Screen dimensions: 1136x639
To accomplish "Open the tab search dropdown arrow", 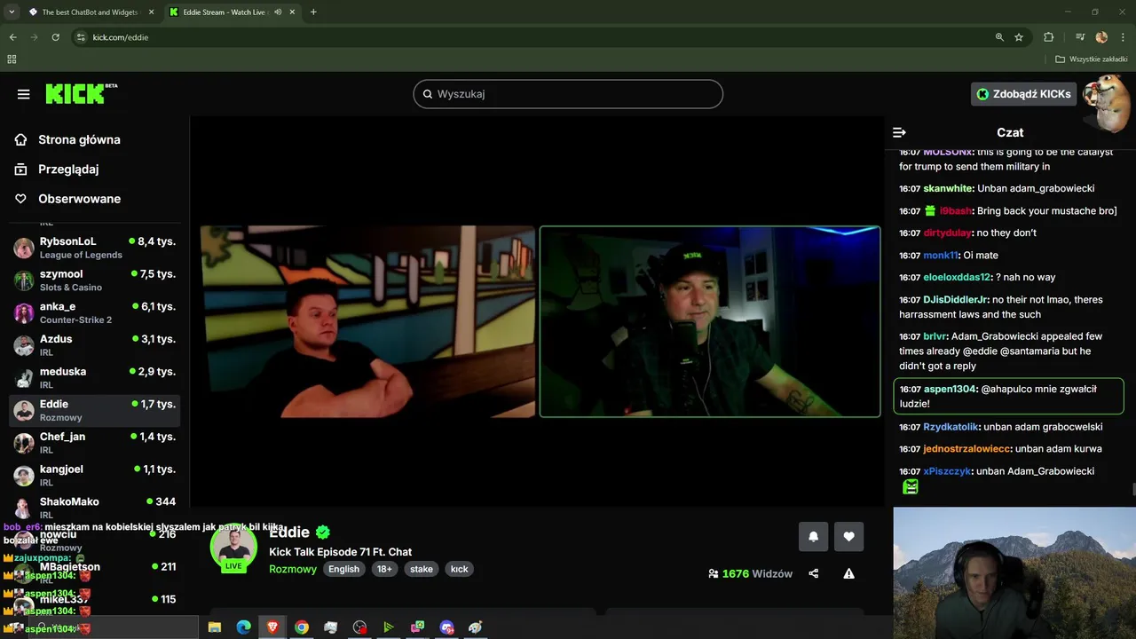I will [x=12, y=12].
